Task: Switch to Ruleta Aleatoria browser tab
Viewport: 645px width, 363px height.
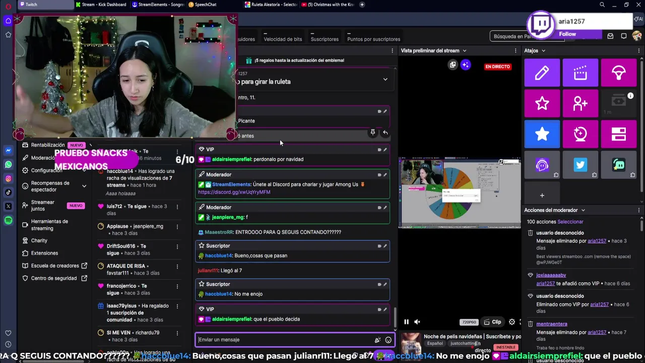Action: [271, 5]
